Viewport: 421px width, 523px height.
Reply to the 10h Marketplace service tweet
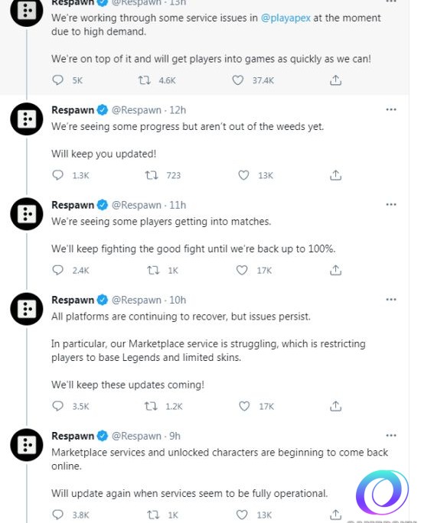pyautogui.click(x=57, y=406)
